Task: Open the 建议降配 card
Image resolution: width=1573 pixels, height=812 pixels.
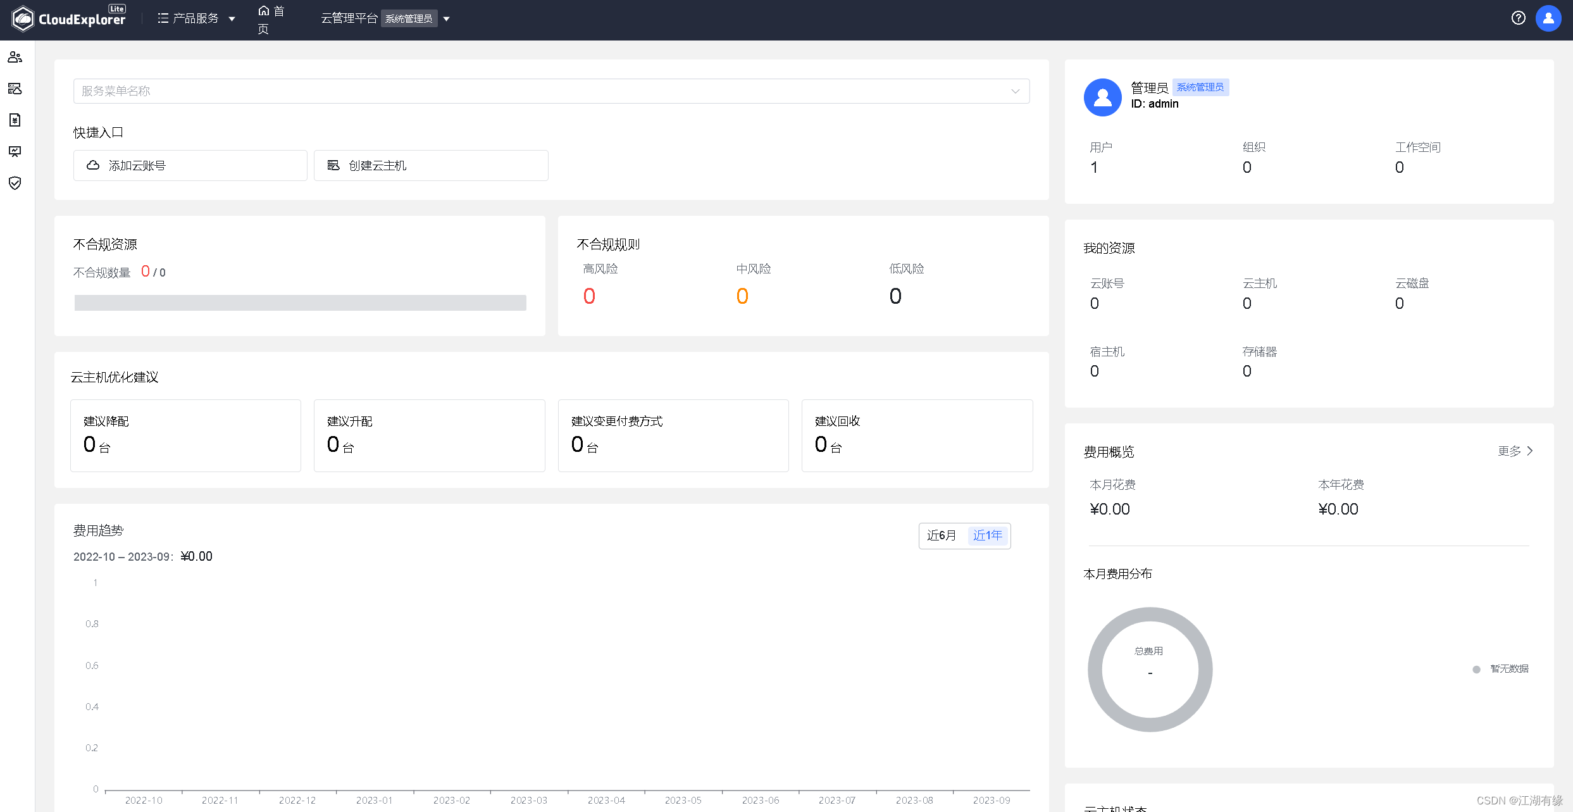Action: point(185,435)
